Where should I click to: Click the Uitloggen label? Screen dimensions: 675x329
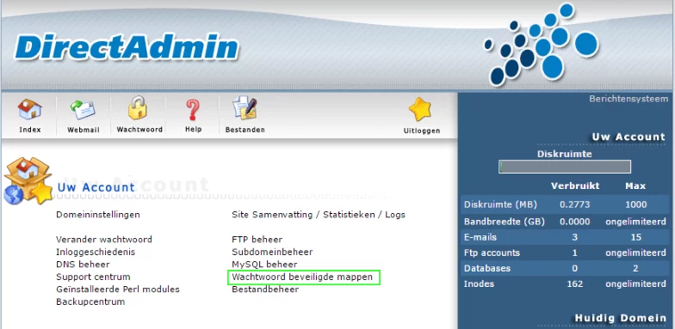pos(422,131)
